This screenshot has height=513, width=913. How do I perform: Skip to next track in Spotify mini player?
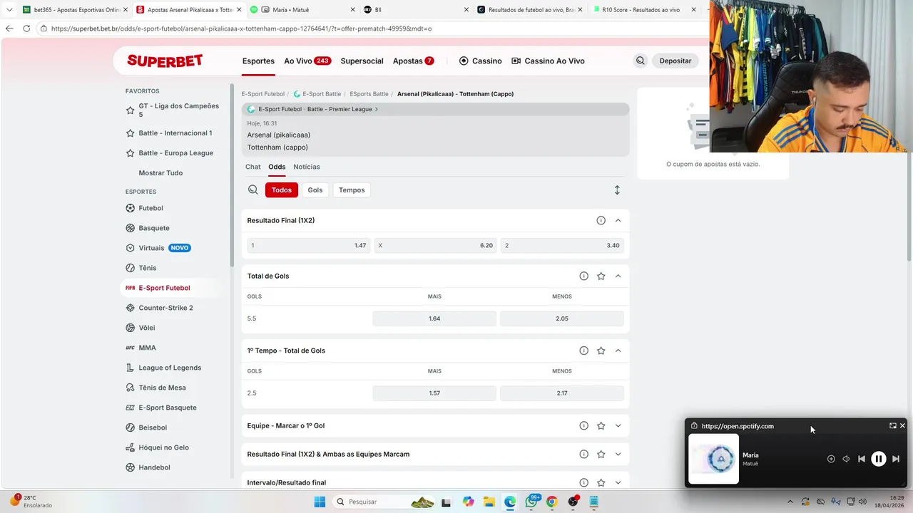pos(896,459)
